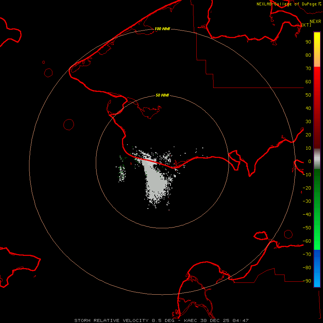The width and height of the screenshot is (323, 323).
Task: Click the positive 30 scale value
Action: [308, 122]
